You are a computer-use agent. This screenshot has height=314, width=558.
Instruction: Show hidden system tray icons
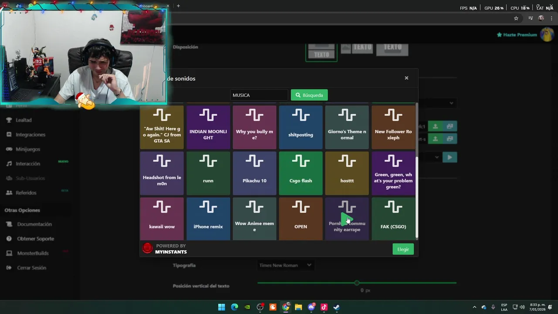point(474,307)
